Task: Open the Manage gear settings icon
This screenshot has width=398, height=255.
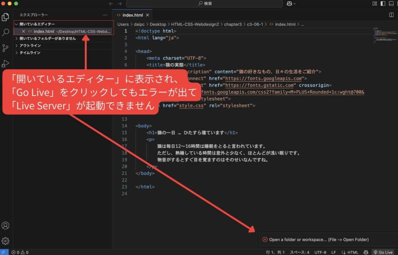Action: (x=5, y=241)
